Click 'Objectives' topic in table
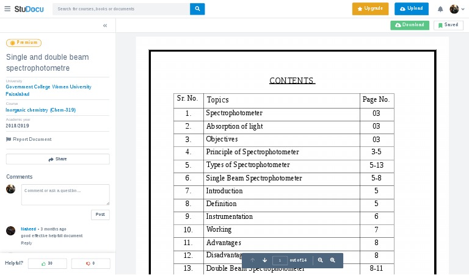This screenshot has width=469, height=275. point(222,139)
